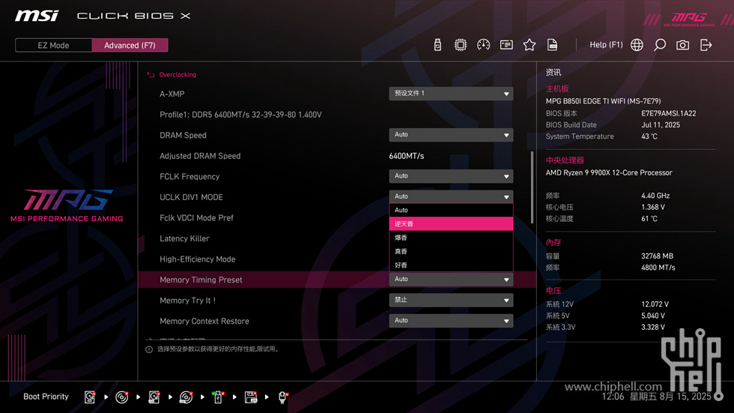
Task: Click the MPG B850I EDGE TI WIFI board name
Action: tap(603, 101)
